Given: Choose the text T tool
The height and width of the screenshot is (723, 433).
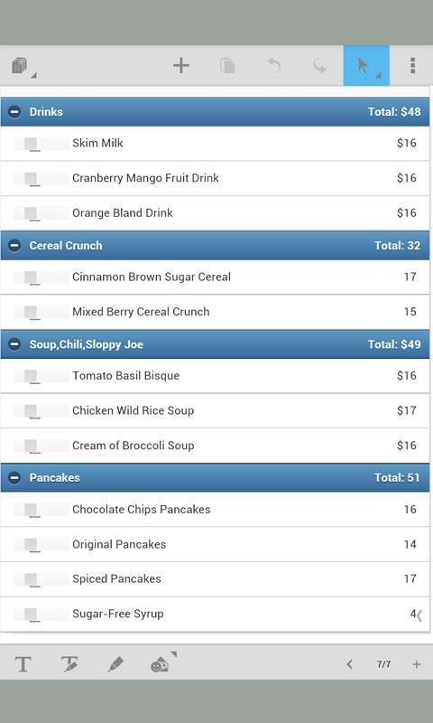Looking at the screenshot, I should coord(23,664).
